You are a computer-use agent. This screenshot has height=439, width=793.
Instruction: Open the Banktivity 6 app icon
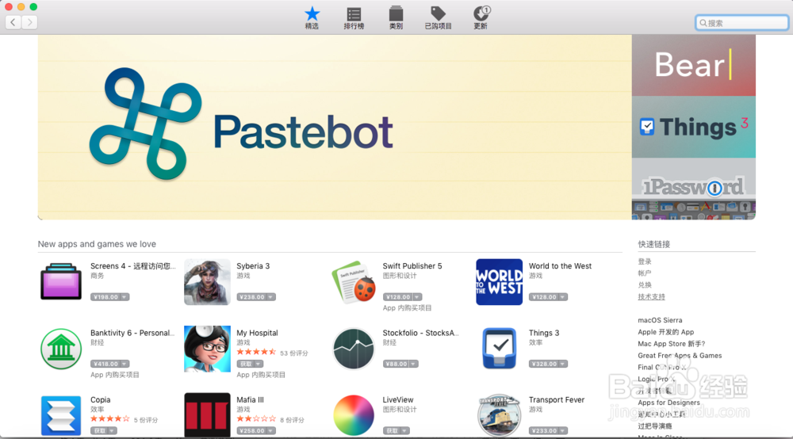[61, 349]
